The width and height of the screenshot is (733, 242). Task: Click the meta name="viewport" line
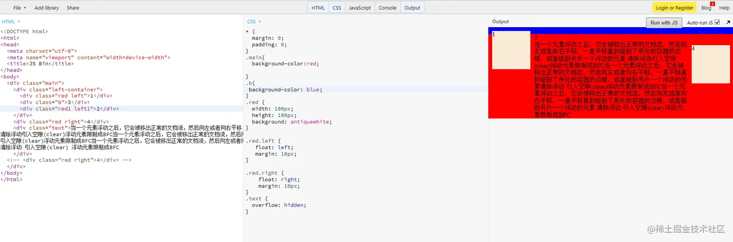tap(88, 57)
